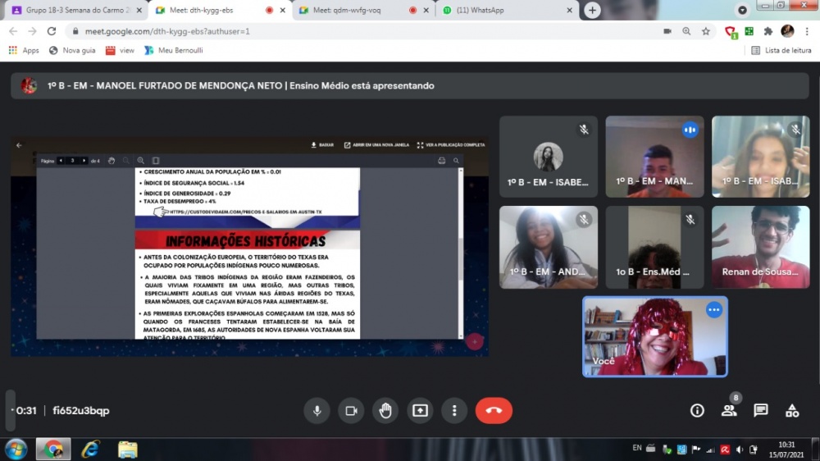
Task: Open more options three-dot menu
Action: click(x=454, y=411)
